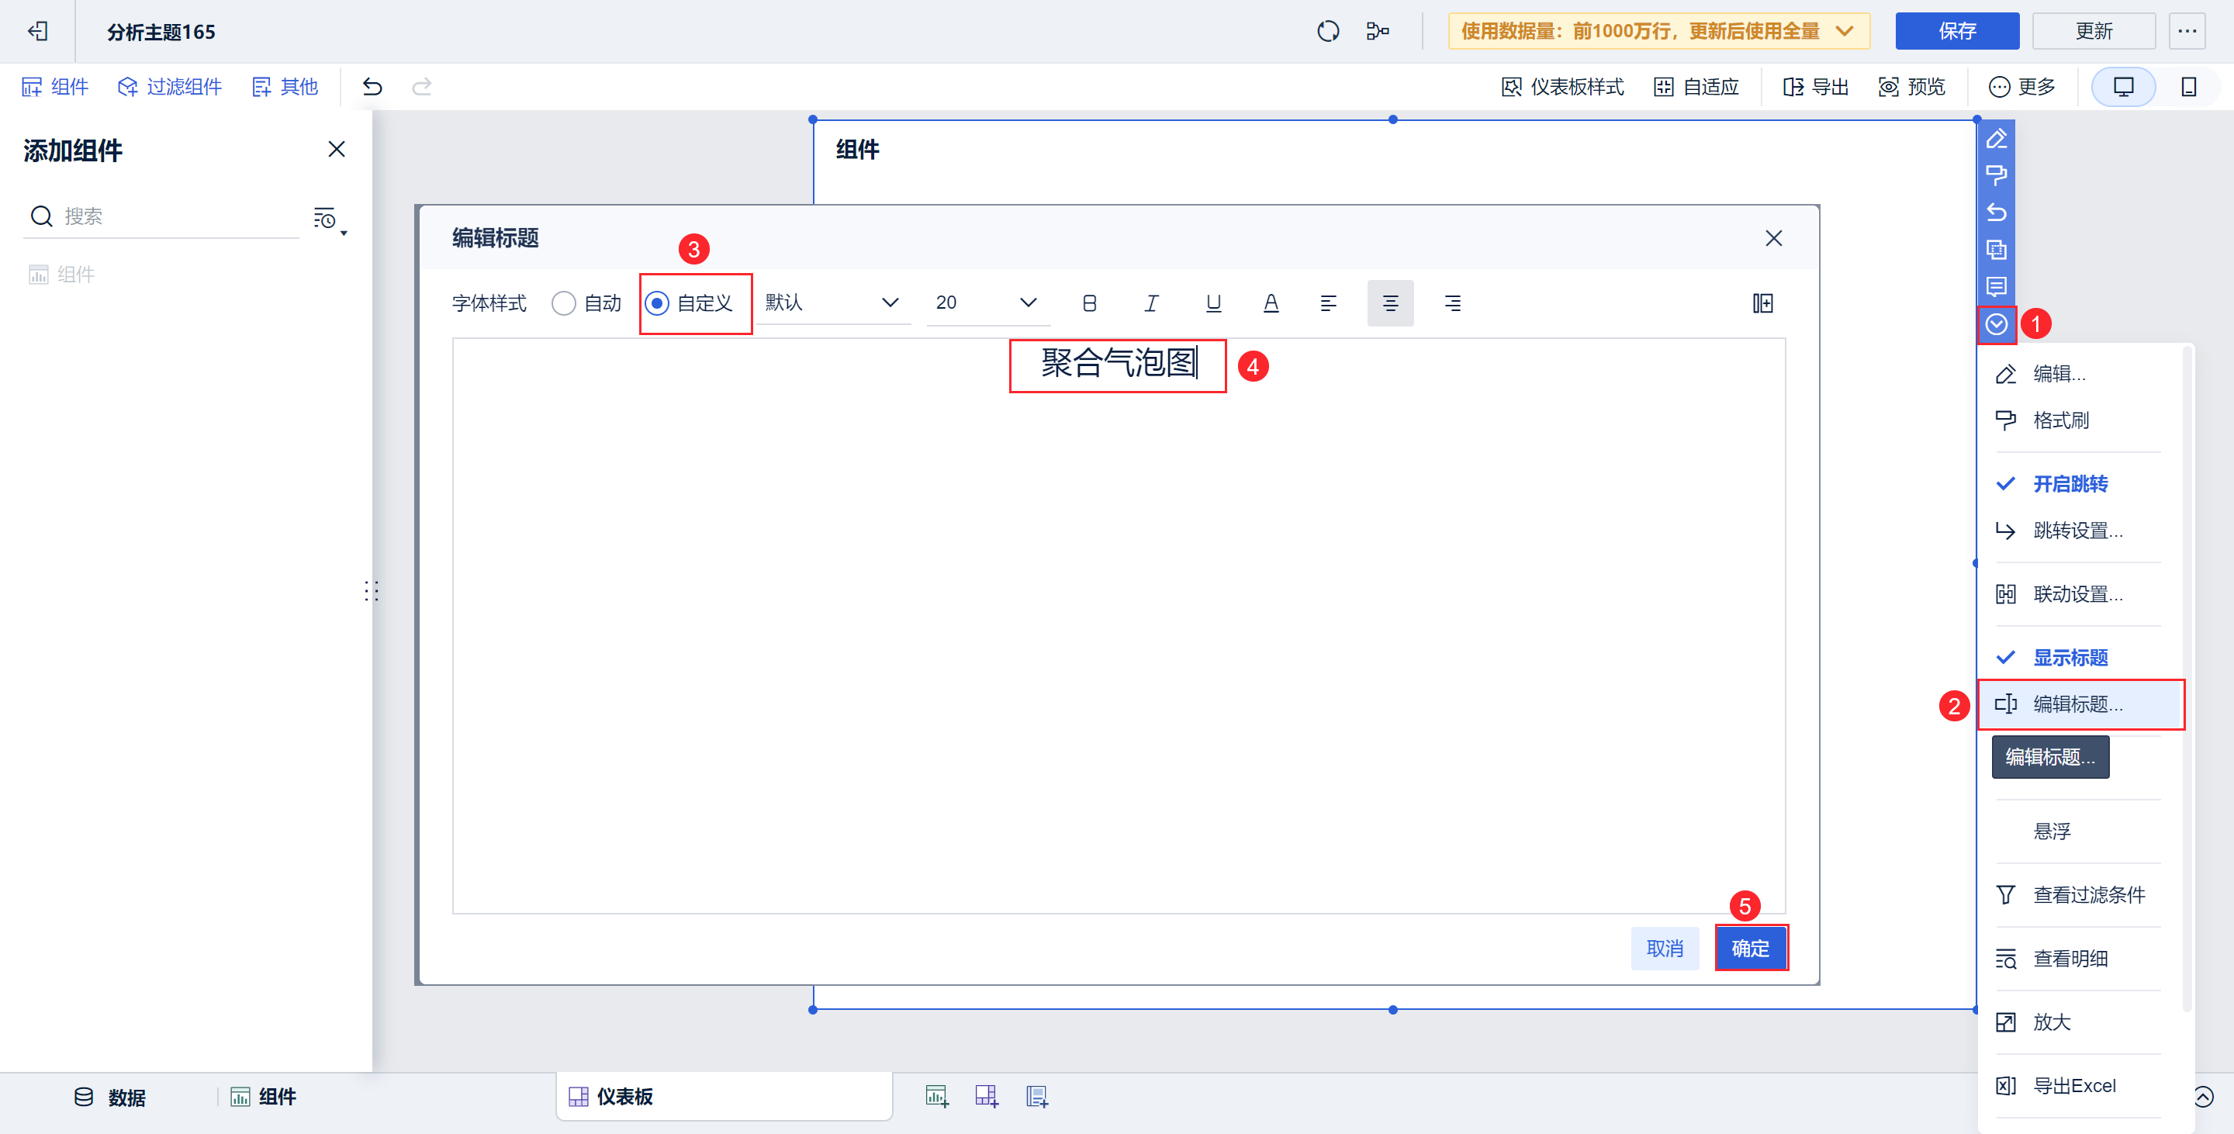Choose 联动设置 from the context menu
This screenshot has height=1134, width=2234.
[2077, 594]
